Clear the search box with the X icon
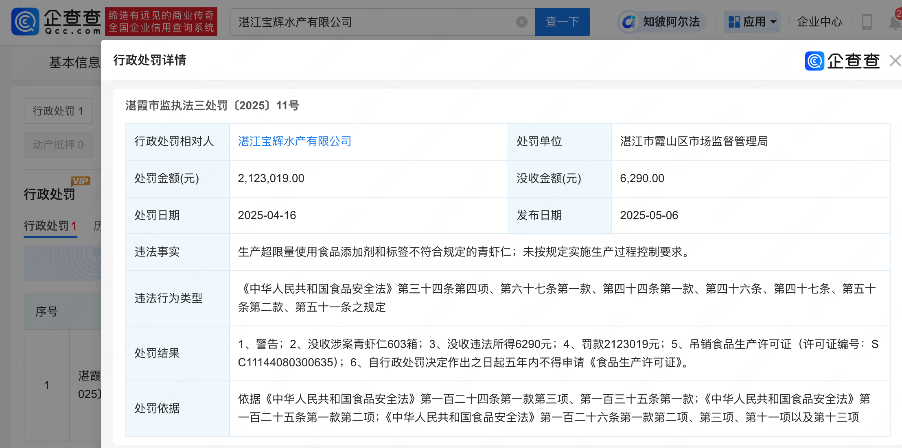Screen dimensions: 902x448 pos(521,22)
